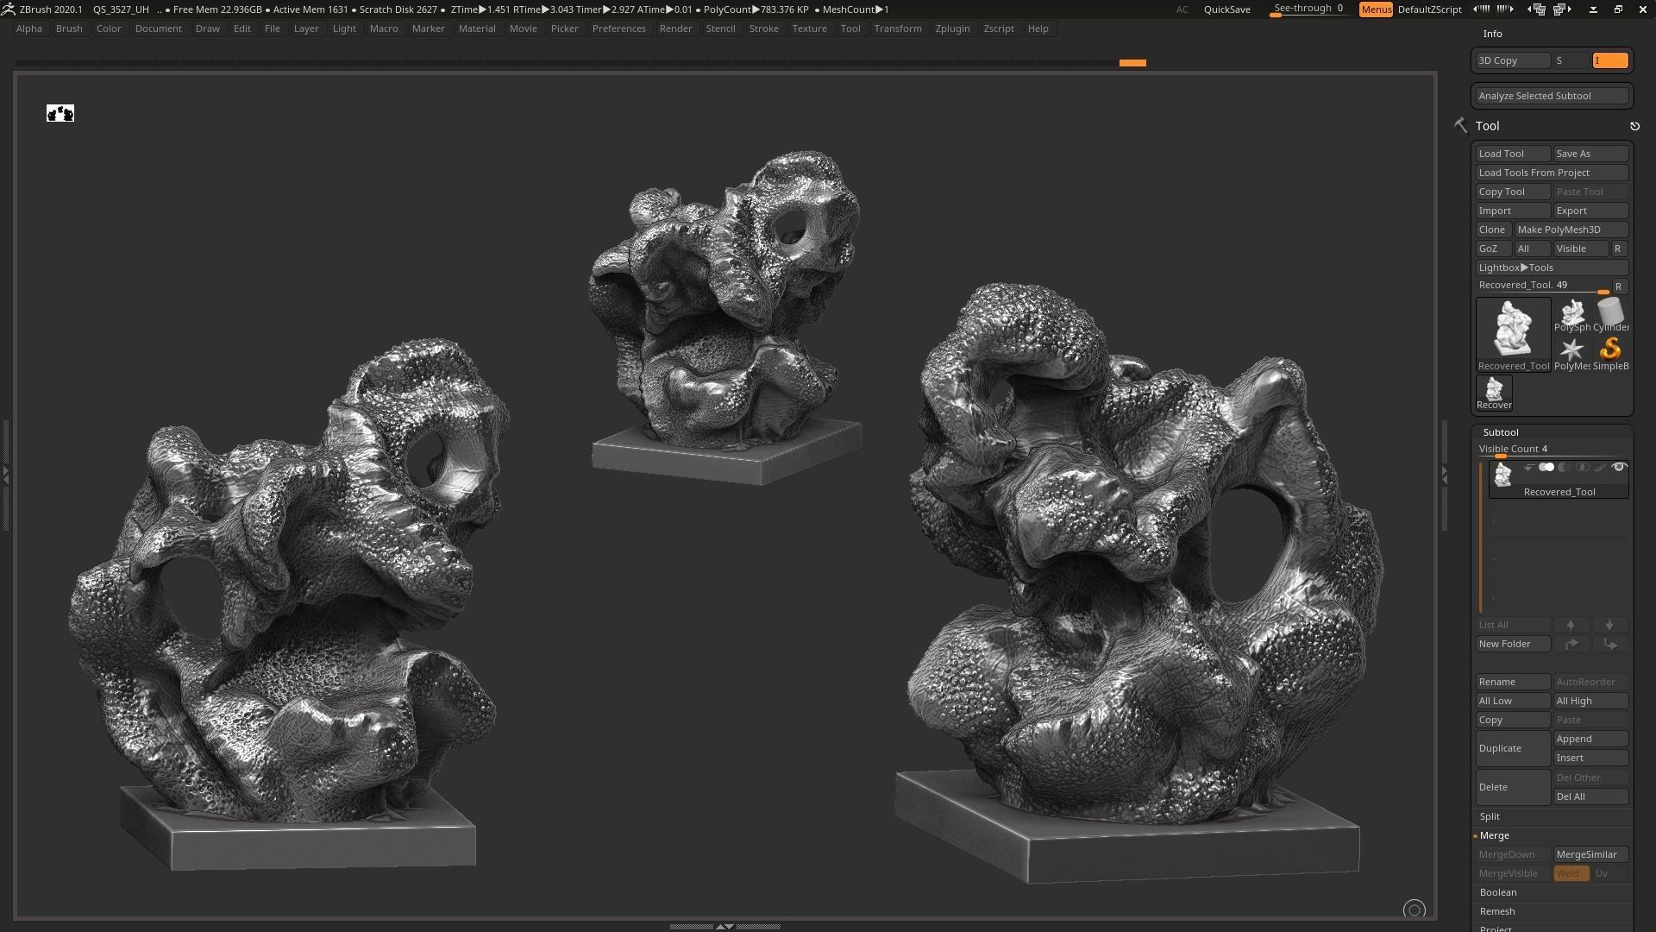Open the Preferences menu

coord(618,28)
